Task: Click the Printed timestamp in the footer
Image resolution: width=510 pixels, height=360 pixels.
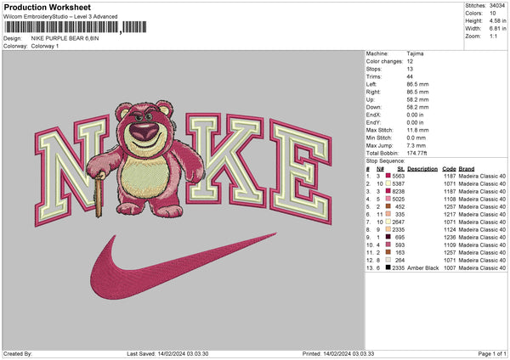Action: [338, 353]
